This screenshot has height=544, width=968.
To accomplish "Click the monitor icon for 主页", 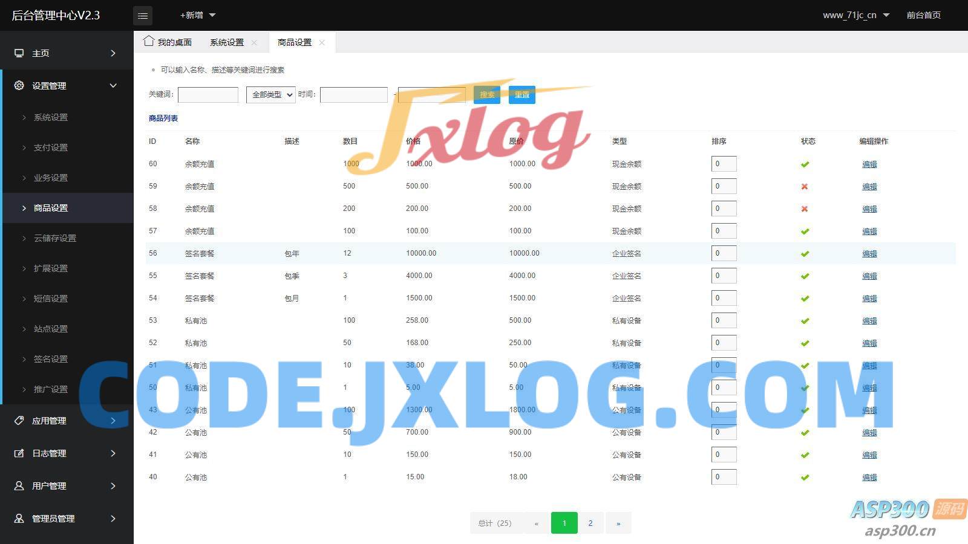I will point(19,53).
